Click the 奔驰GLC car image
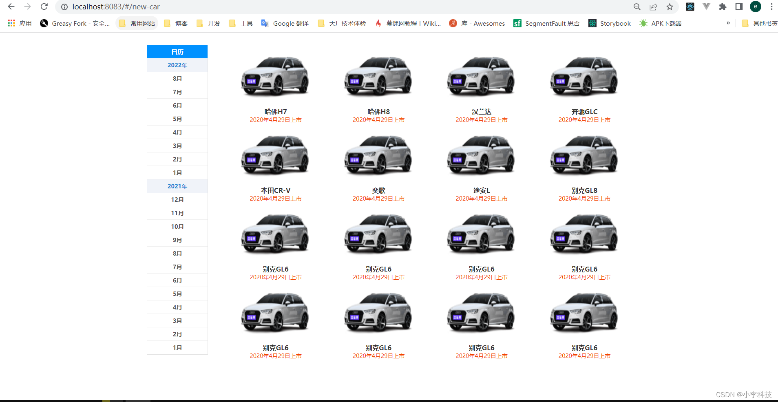This screenshot has height=402, width=778. tap(584, 76)
